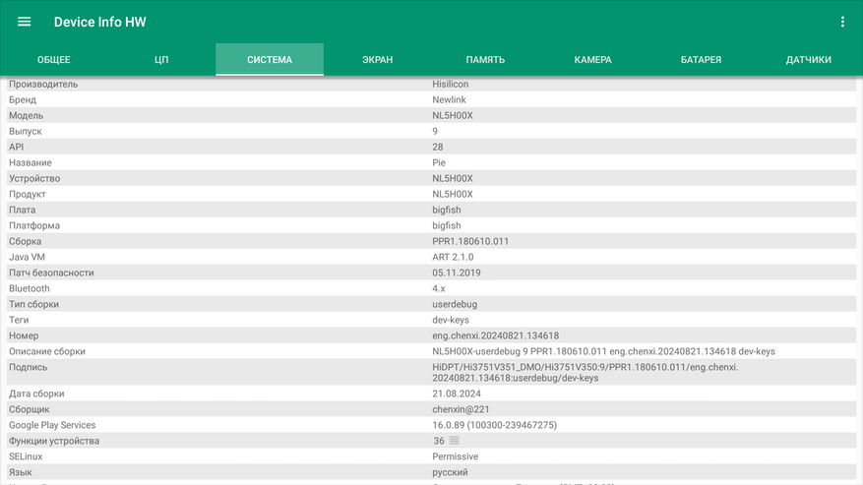
Task: Select the device features count 36
Action: 439,441
